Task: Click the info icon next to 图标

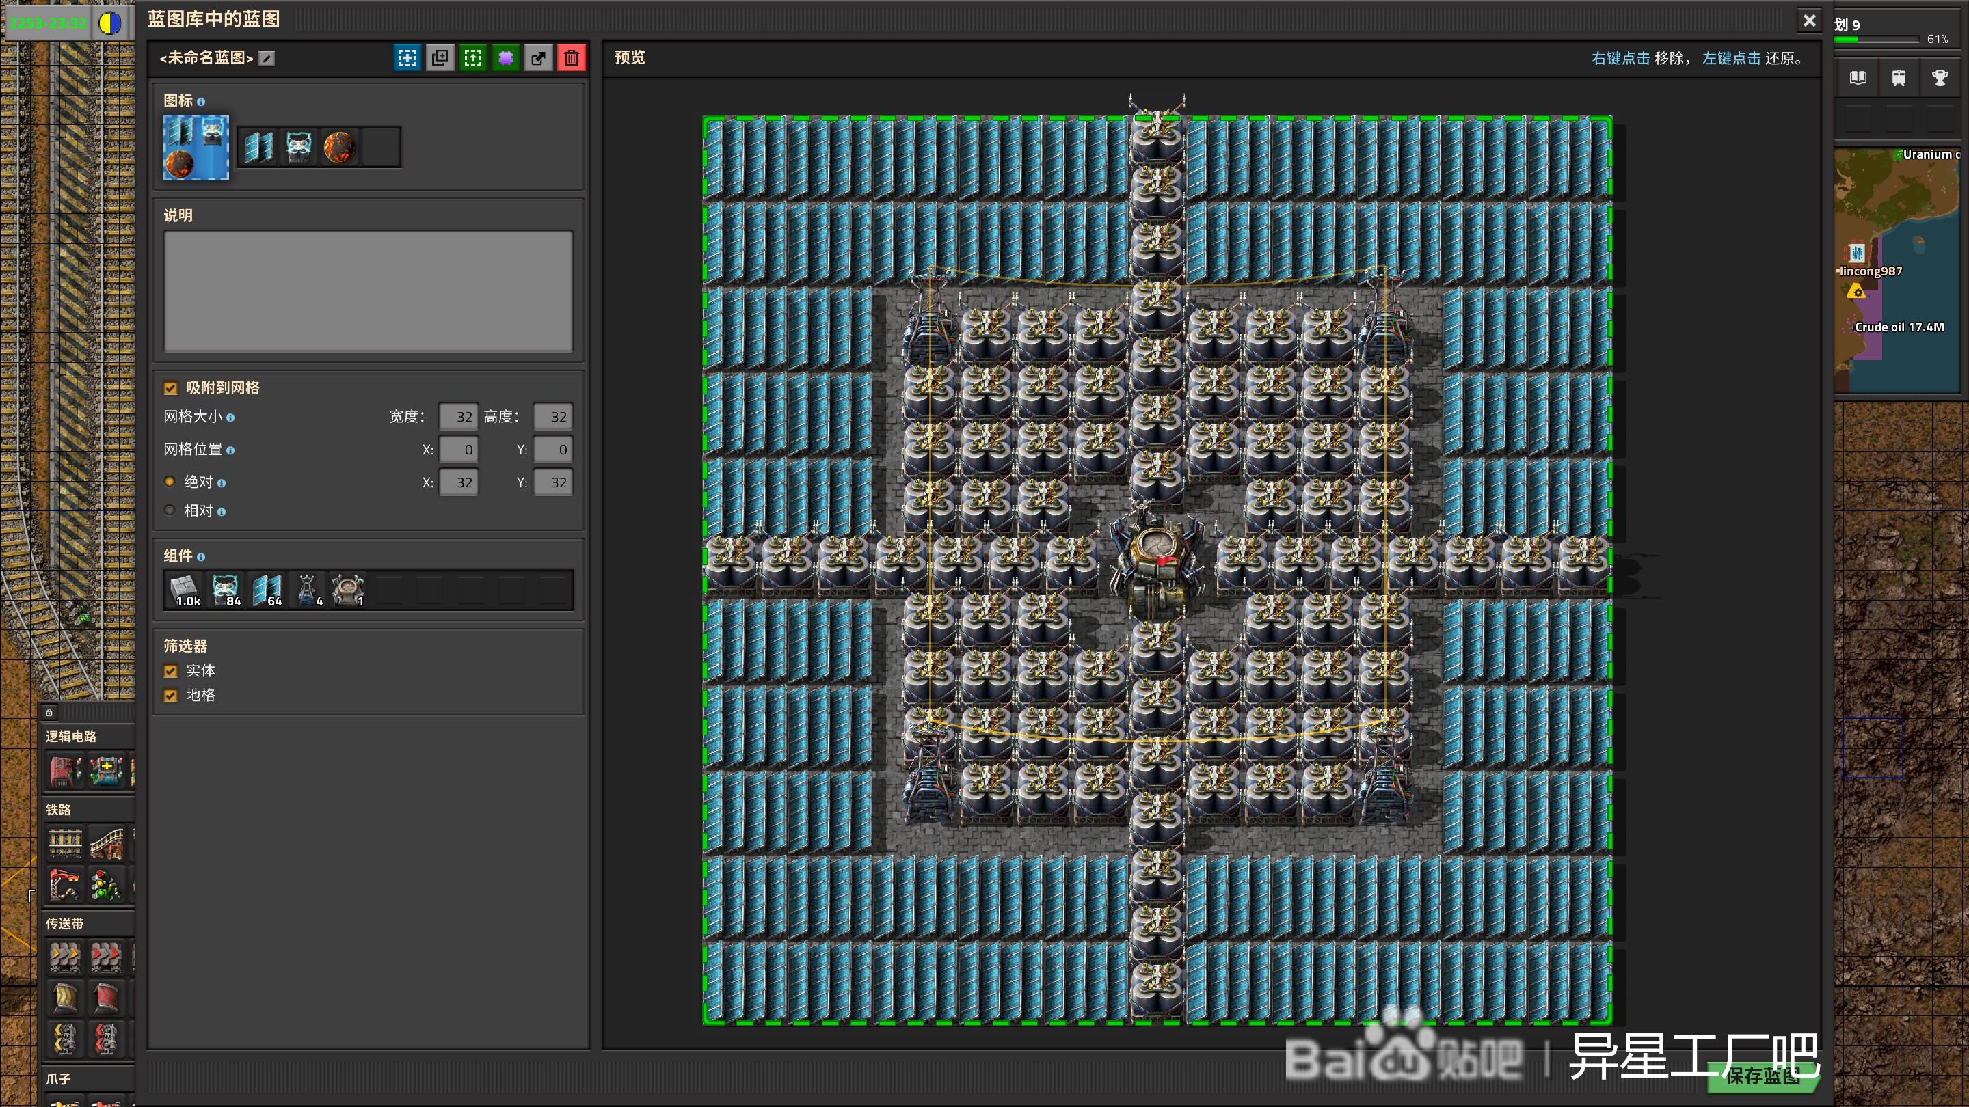Action: coord(201,102)
